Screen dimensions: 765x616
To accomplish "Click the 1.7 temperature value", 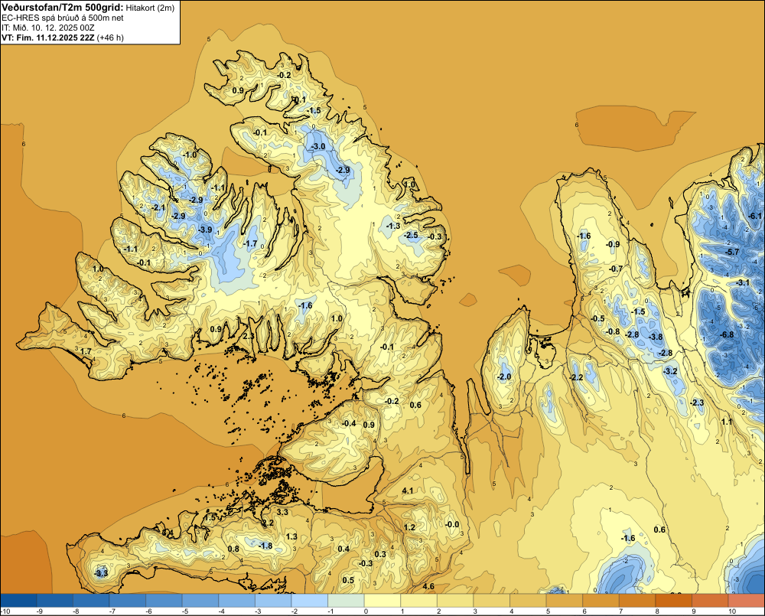I will tap(86, 351).
